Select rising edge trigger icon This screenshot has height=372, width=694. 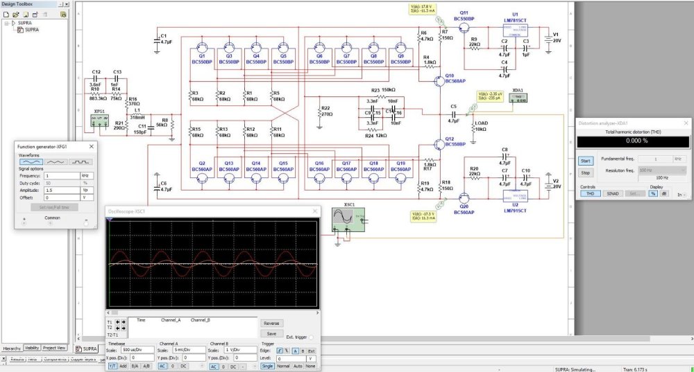279,351
